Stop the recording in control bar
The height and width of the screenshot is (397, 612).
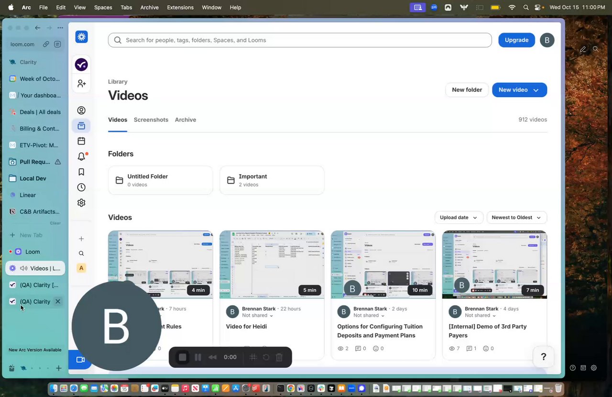pos(182,357)
